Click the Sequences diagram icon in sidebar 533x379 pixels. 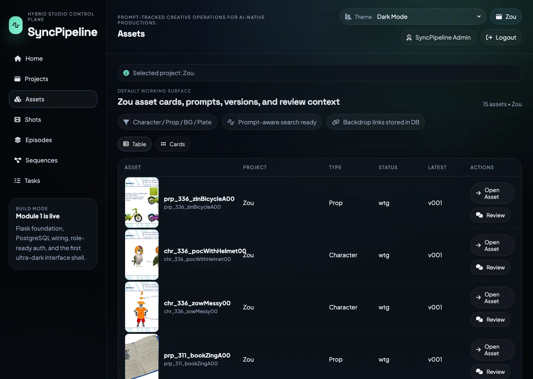tap(17, 160)
